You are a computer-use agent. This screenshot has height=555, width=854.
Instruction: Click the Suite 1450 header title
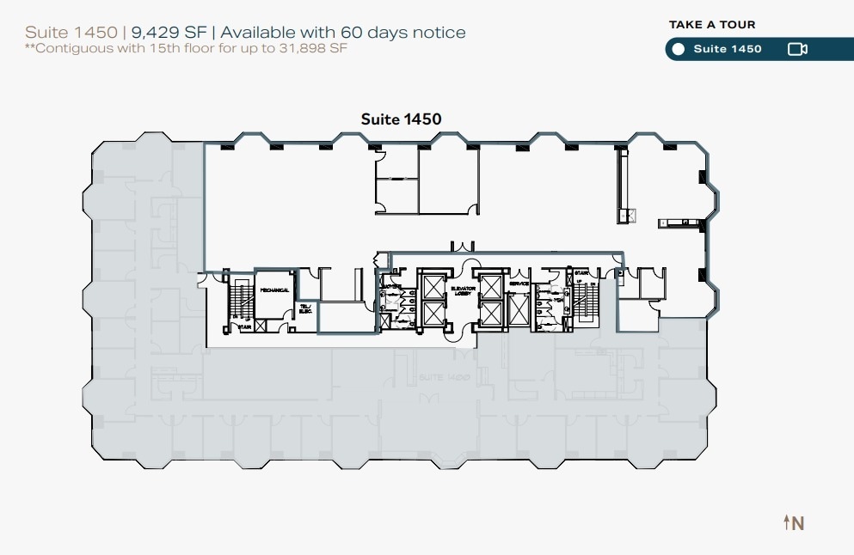[x=70, y=32]
